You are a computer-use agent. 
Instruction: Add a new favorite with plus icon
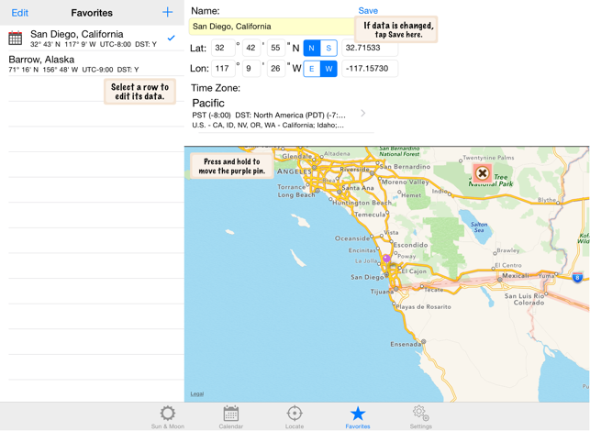167,13
